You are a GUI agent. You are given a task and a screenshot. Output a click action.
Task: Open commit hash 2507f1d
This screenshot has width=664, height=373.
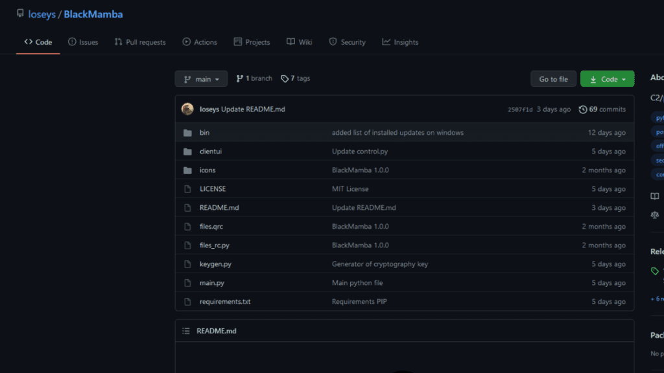click(520, 109)
